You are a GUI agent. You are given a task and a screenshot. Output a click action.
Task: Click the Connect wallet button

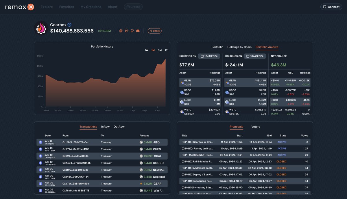331,7
